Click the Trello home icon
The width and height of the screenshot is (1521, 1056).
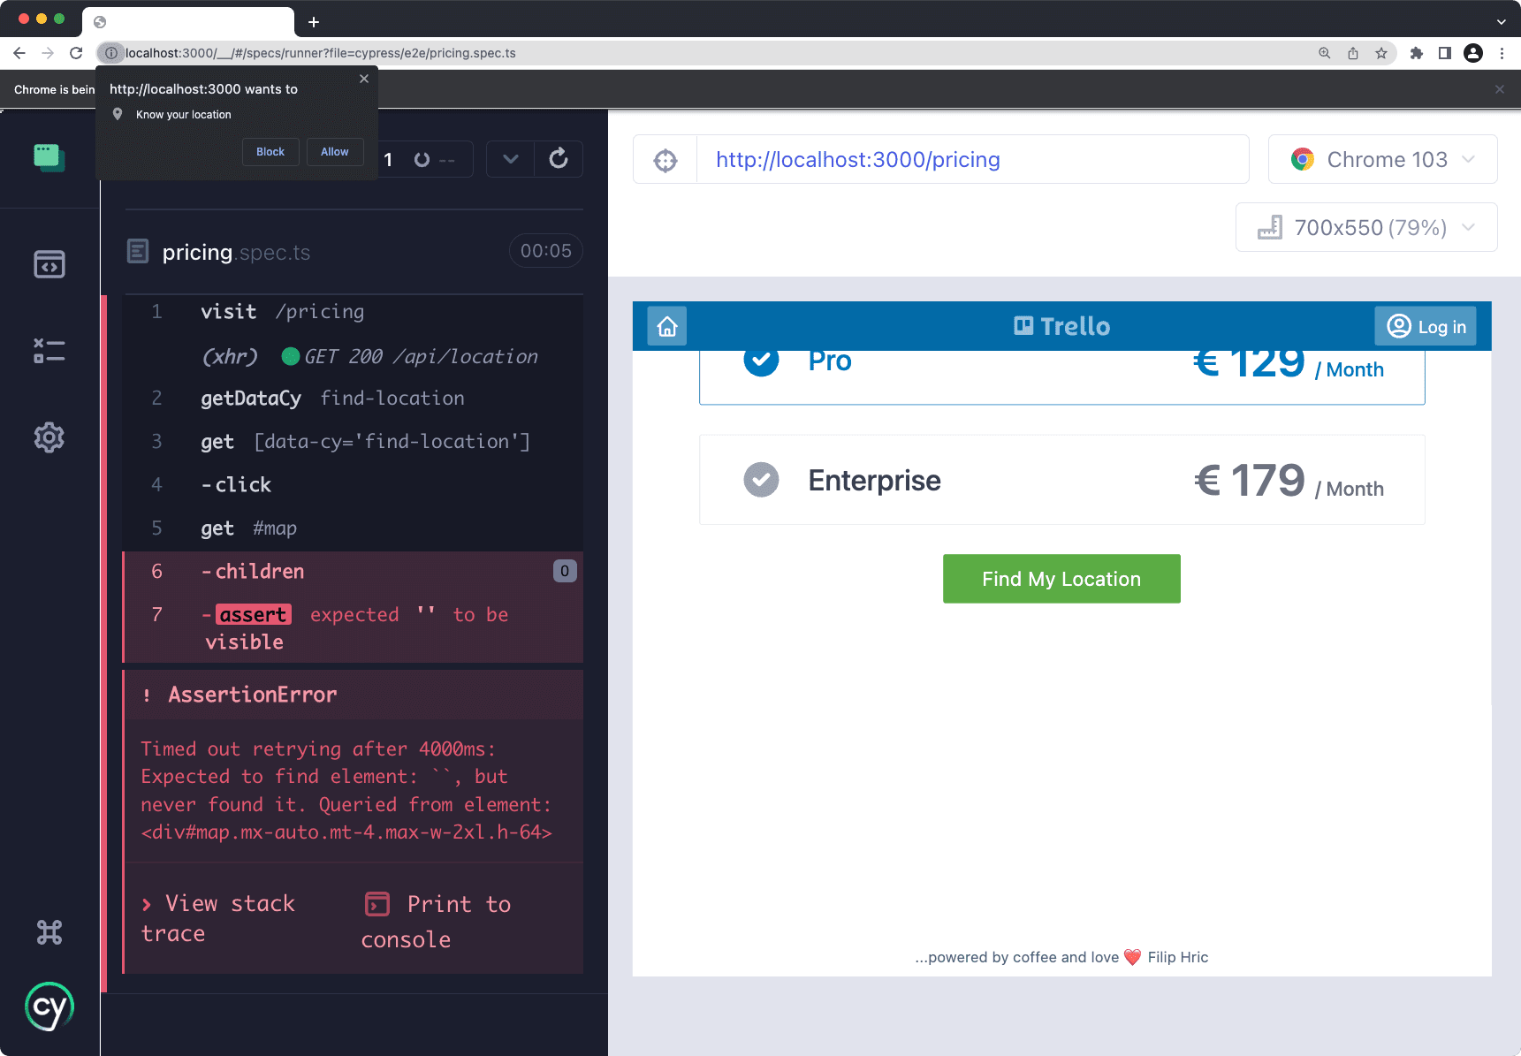click(667, 326)
